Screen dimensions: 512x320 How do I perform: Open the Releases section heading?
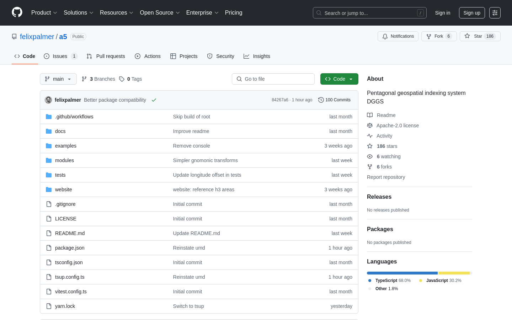click(x=379, y=197)
